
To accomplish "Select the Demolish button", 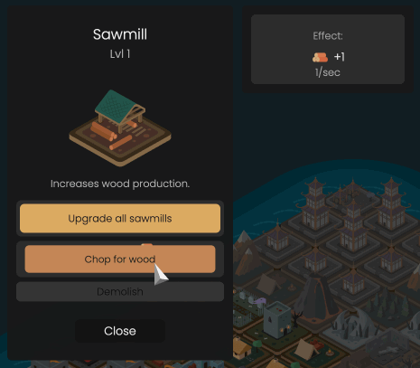I will [x=120, y=292].
